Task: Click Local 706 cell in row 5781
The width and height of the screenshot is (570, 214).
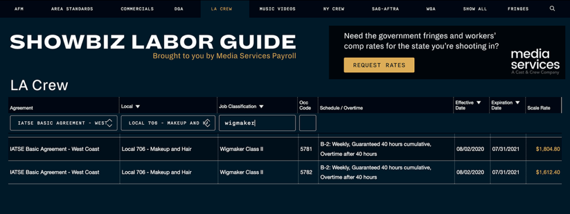Action: coord(156,149)
